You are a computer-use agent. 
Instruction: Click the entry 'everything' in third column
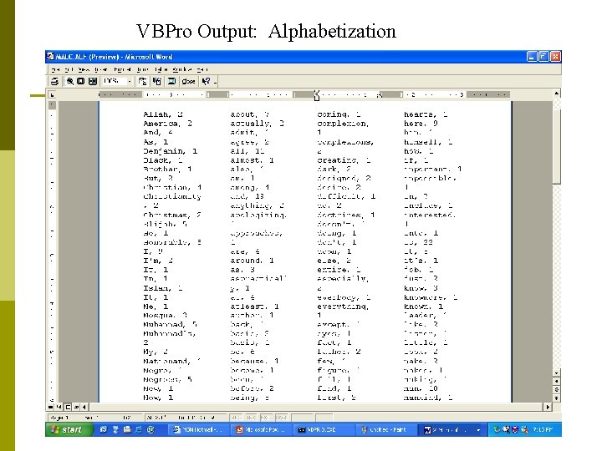(342, 307)
